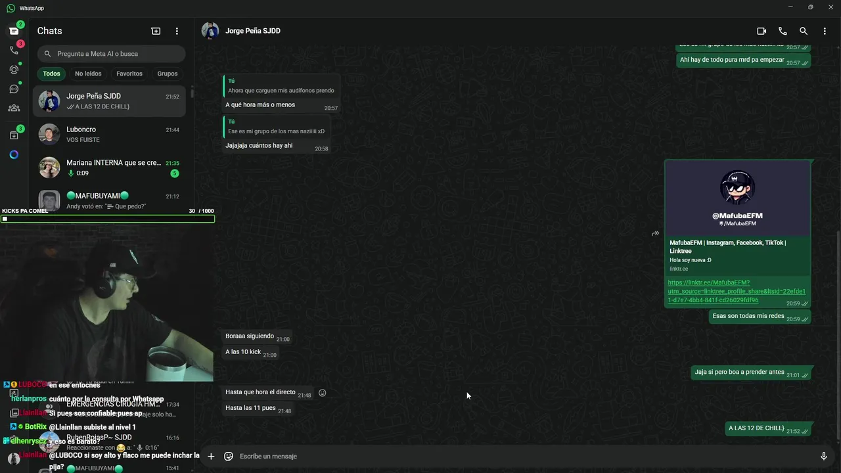Click Mariana INTERNA's avatar in chat list
Viewport: 841px width, 473px height.
(49, 168)
